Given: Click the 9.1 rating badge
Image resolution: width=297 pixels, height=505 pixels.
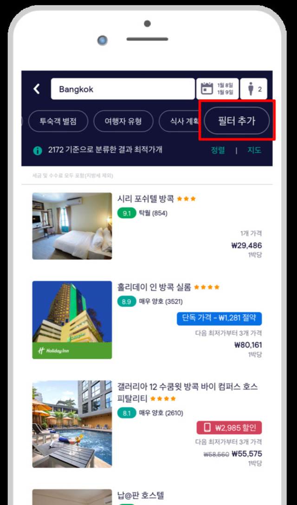Looking at the screenshot, I should (x=127, y=213).
